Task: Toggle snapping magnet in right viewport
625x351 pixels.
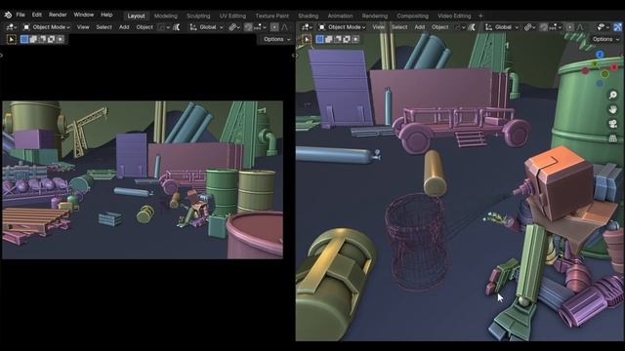Action: coord(544,27)
